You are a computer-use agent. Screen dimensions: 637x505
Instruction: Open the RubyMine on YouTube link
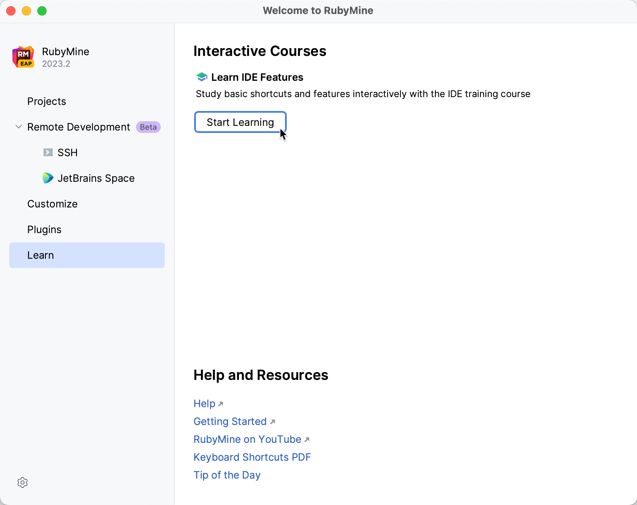point(247,439)
